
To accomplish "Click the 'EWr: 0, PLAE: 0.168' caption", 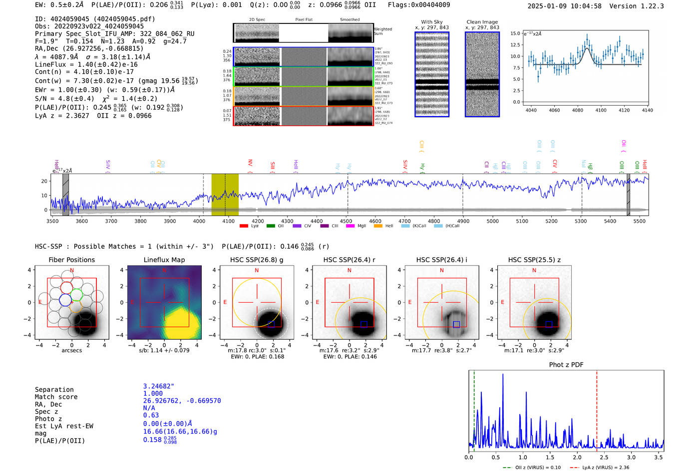I will (x=257, y=357).
